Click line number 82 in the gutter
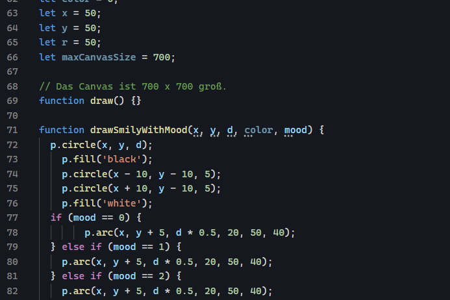The width and height of the screenshot is (450, 300). (x=13, y=290)
